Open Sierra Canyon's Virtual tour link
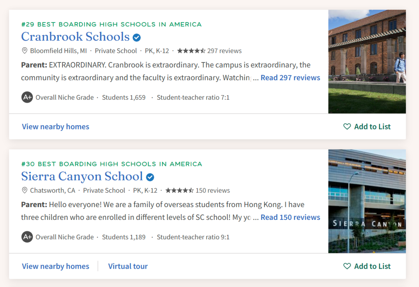Screen dimensions: 419x287 click(x=128, y=266)
